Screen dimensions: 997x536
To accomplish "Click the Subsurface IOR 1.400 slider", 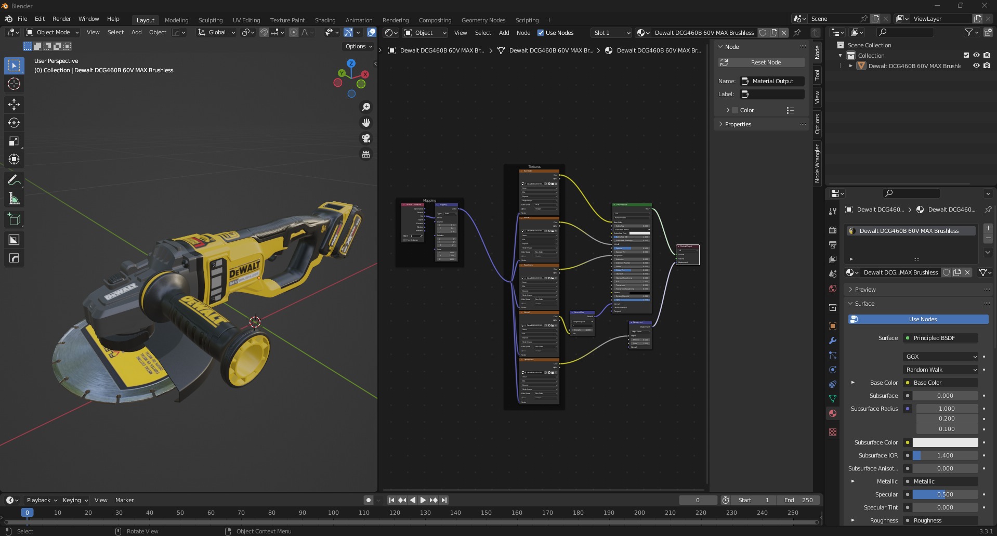I will pyautogui.click(x=945, y=455).
